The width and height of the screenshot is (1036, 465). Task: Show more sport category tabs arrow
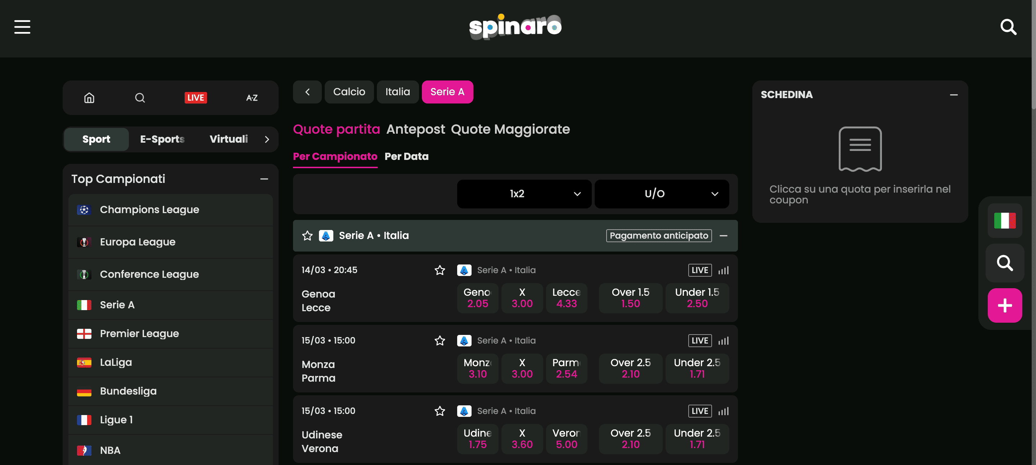coord(267,139)
